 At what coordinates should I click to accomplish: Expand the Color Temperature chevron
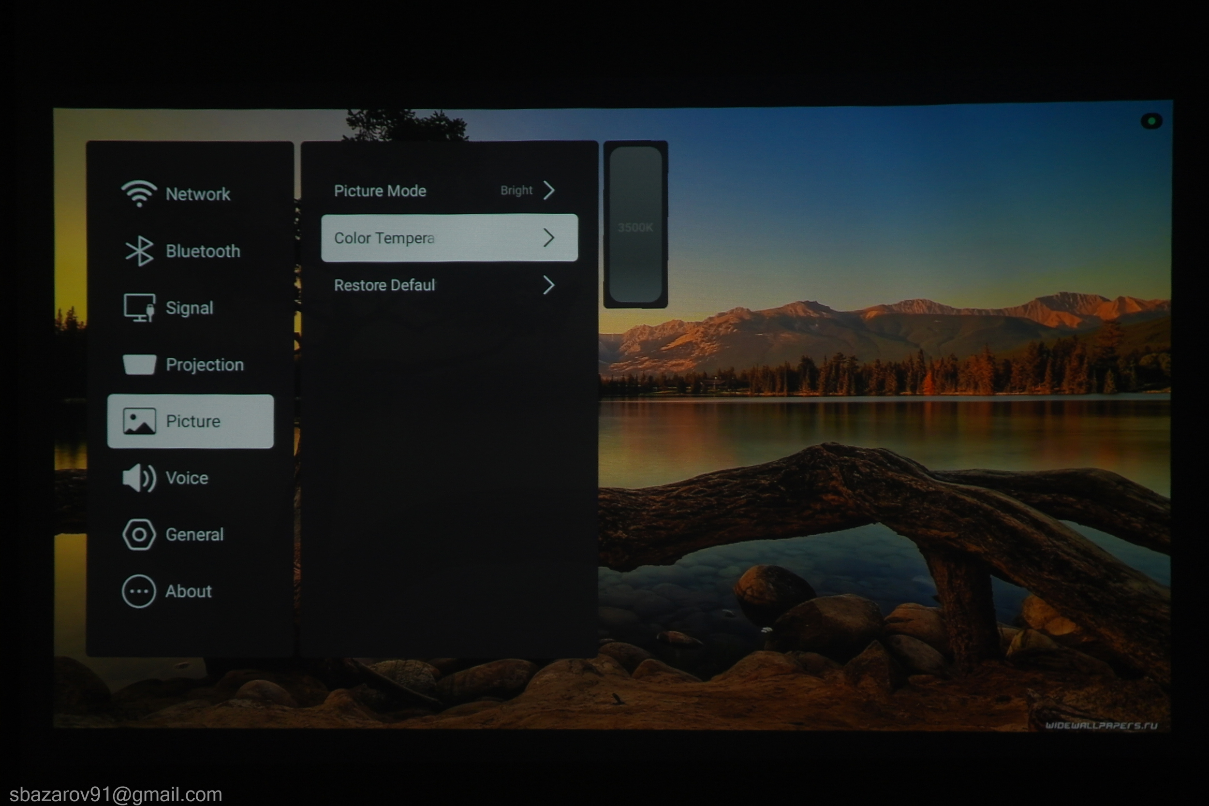click(549, 237)
